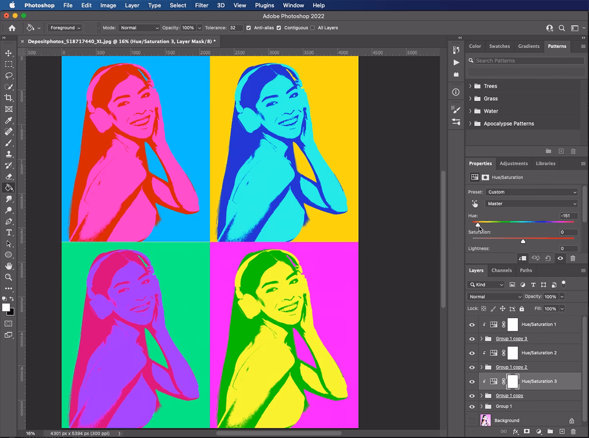Switch to the Type tool

tap(8, 232)
